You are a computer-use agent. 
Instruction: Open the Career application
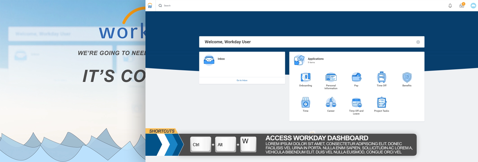pyautogui.click(x=331, y=105)
